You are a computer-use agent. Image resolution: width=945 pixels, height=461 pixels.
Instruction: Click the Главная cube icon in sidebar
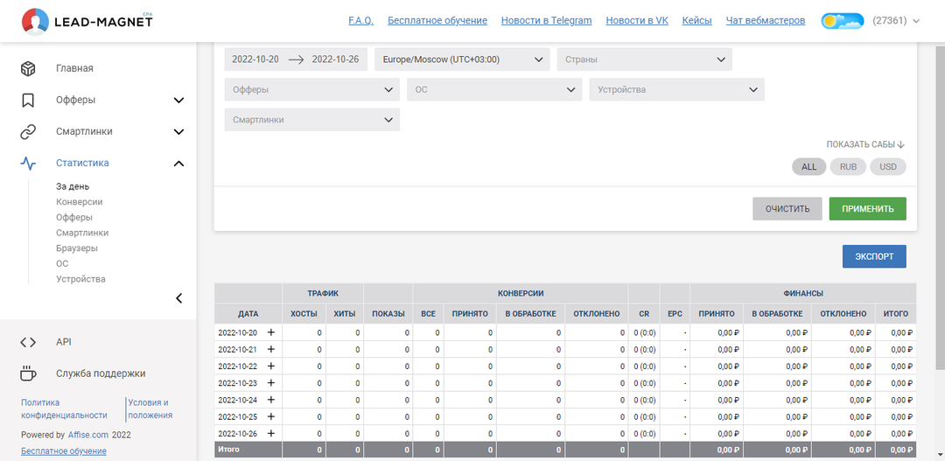click(x=28, y=68)
